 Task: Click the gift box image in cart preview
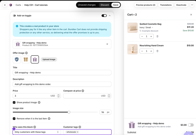(x=132, y=125)
